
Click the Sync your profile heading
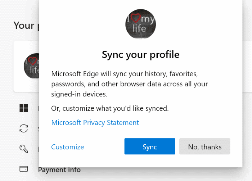click(x=140, y=55)
